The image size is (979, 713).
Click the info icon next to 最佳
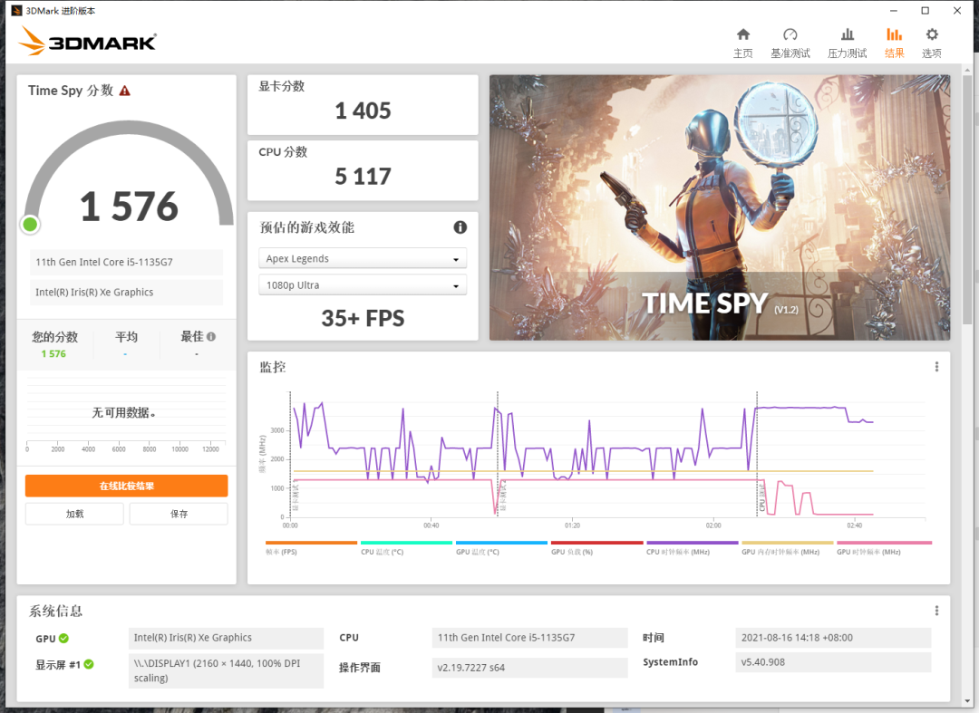click(x=211, y=337)
